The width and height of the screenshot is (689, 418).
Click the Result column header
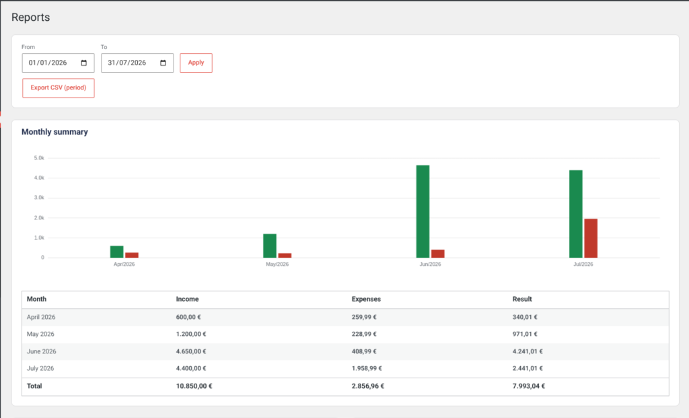(x=522, y=299)
